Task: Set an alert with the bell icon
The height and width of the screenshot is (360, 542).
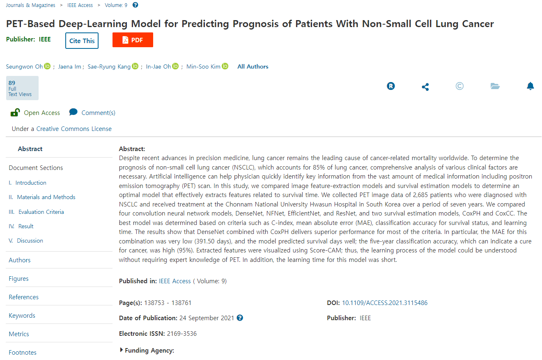Action: pos(531,86)
